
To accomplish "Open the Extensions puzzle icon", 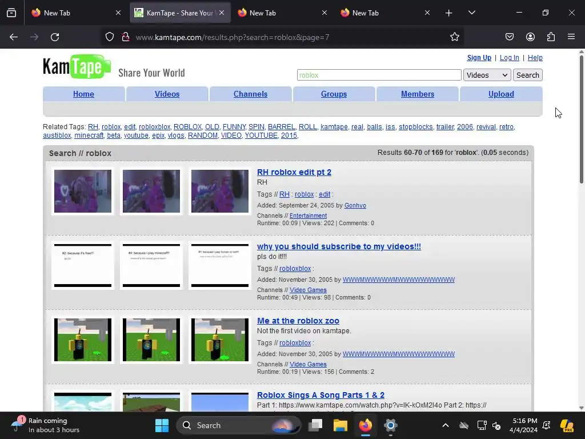I will click(551, 37).
